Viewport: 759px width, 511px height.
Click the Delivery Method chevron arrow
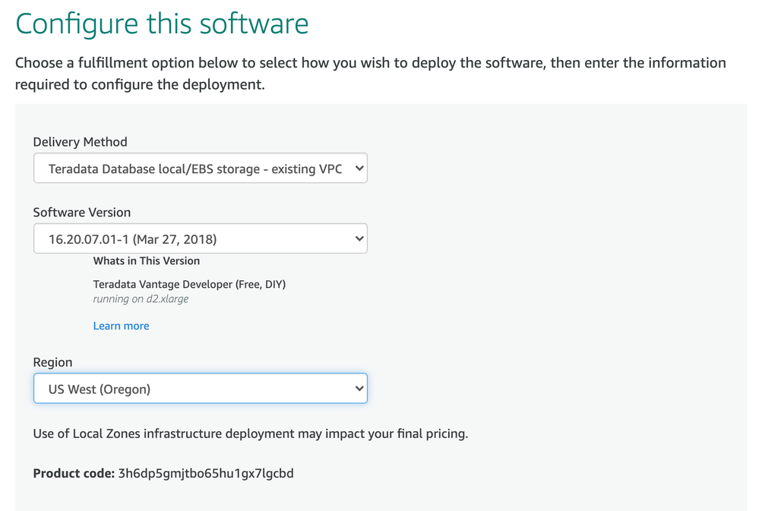pos(359,169)
